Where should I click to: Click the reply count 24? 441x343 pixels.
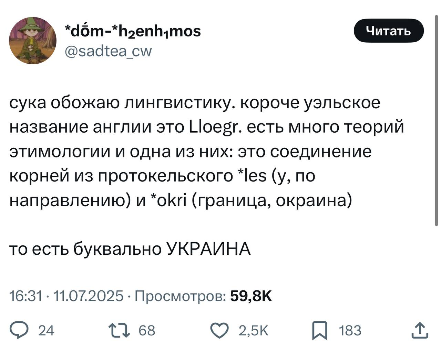point(46,331)
